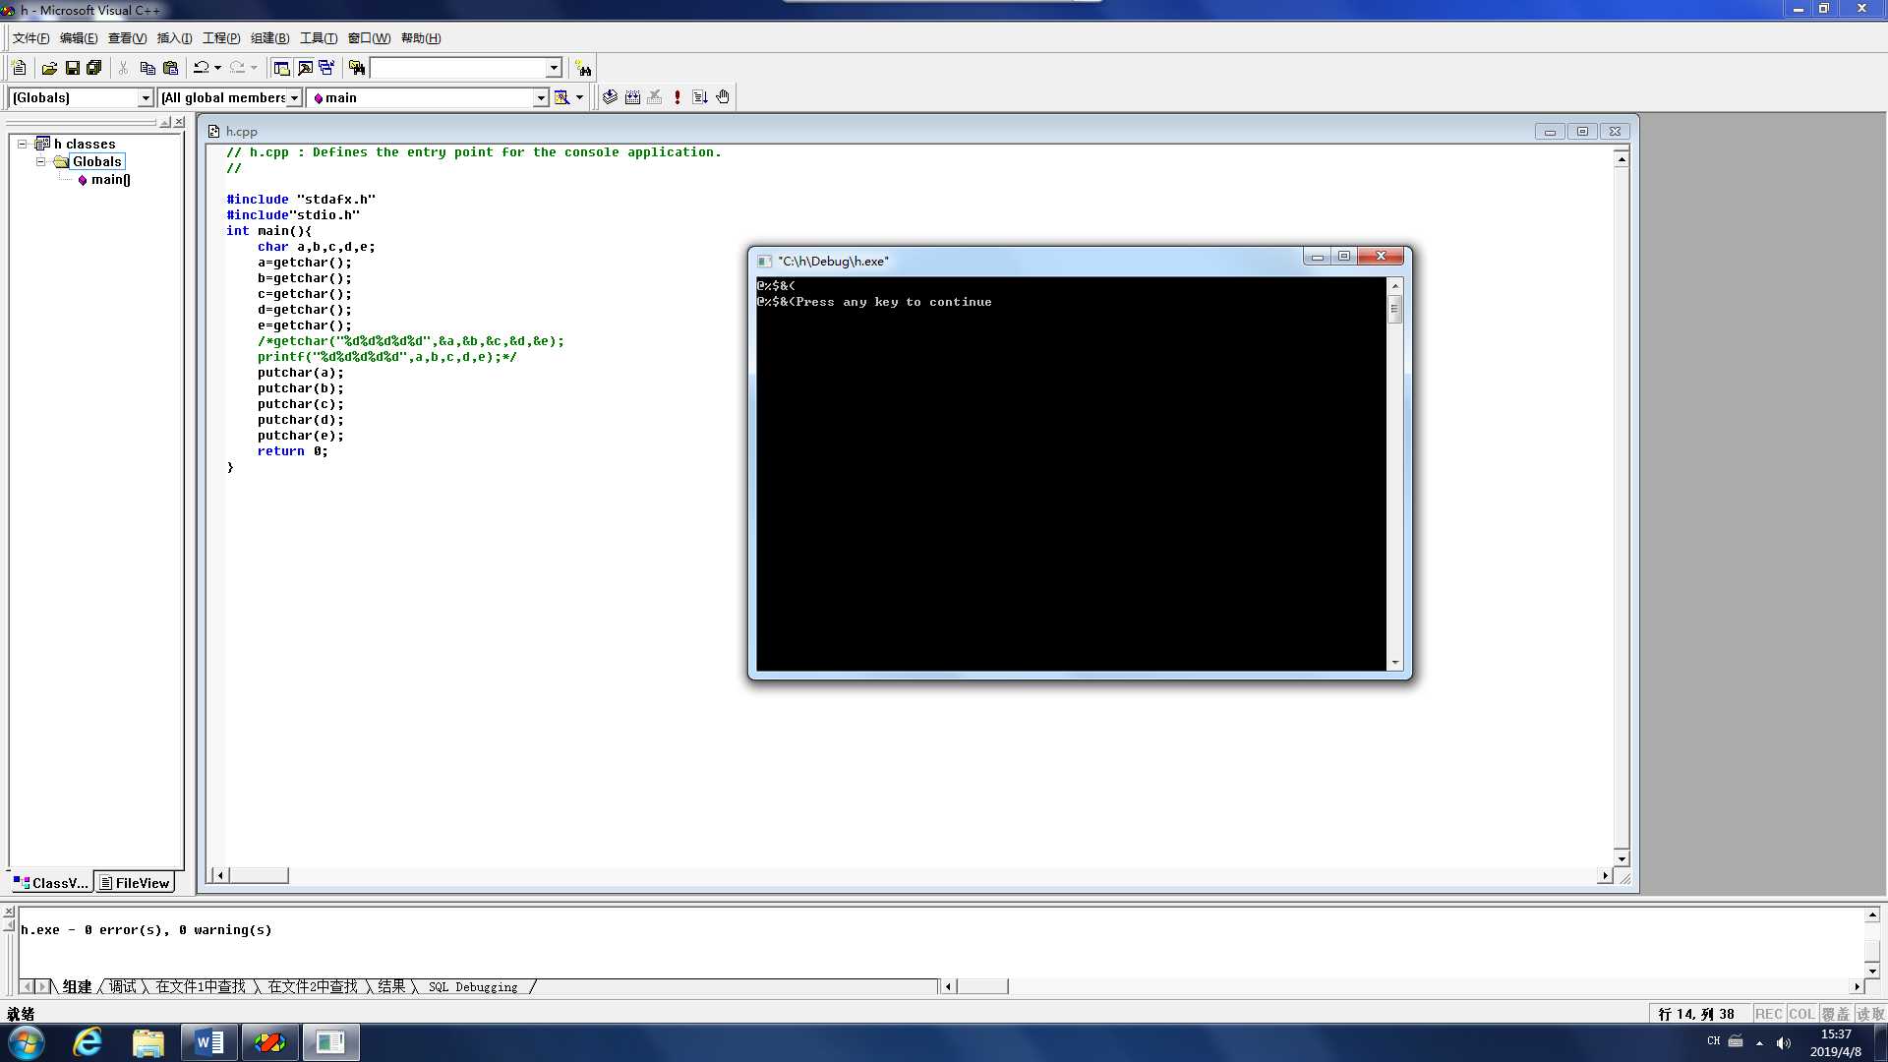The height and width of the screenshot is (1062, 1888).
Task: Open the 组建(B) menu
Action: pyautogui.click(x=269, y=38)
